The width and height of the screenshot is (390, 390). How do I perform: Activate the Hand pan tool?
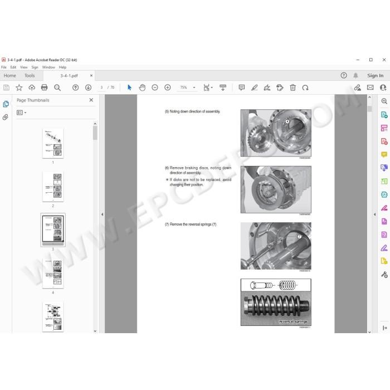[x=142, y=87]
